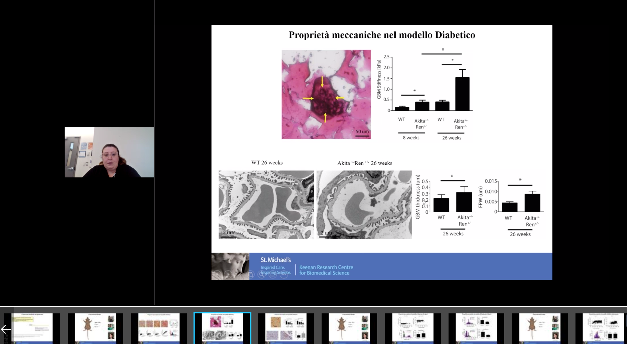Click the next slide play control on the slide
This screenshot has height=344, width=627.
(228, 274)
